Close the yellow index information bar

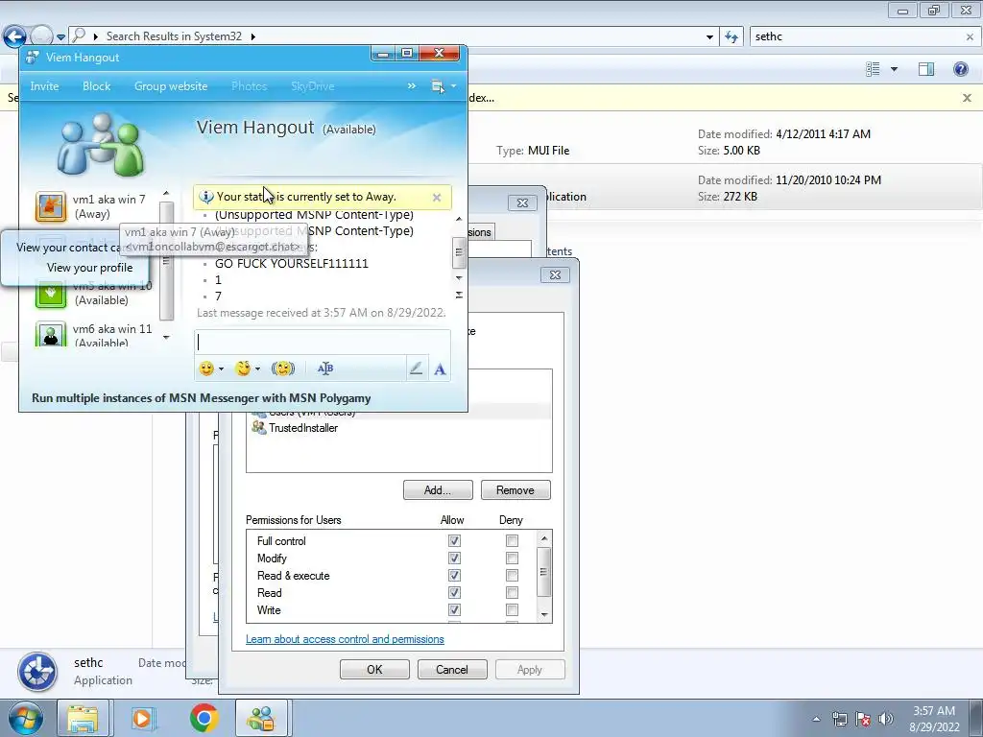(967, 98)
